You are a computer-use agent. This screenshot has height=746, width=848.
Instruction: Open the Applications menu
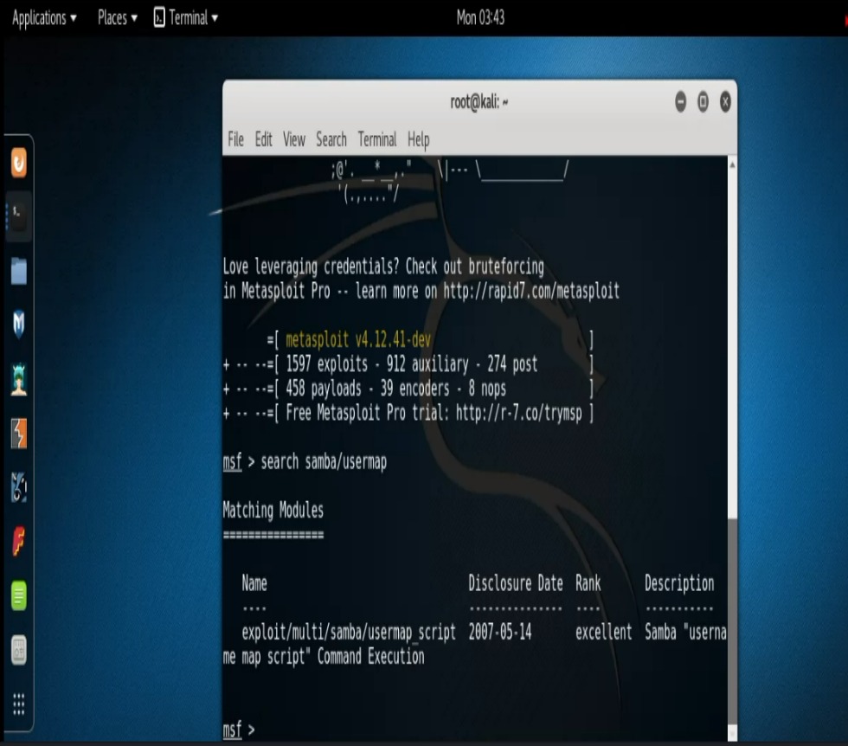click(44, 18)
